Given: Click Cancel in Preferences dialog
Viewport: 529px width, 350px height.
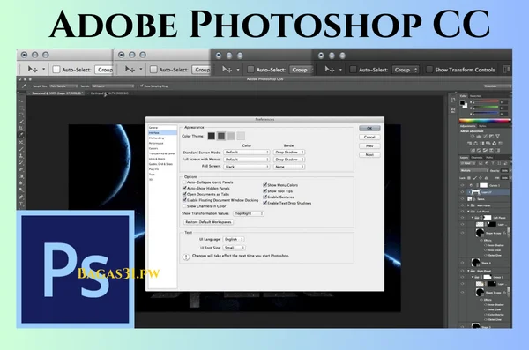Looking at the screenshot, I should tap(369, 137).
